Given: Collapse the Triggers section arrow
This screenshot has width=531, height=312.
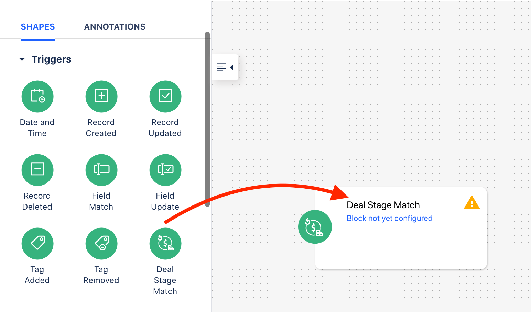Looking at the screenshot, I should (x=22, y=59).
